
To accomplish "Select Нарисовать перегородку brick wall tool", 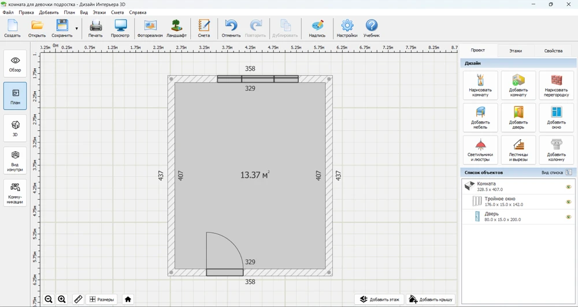I will click(556, 85).
